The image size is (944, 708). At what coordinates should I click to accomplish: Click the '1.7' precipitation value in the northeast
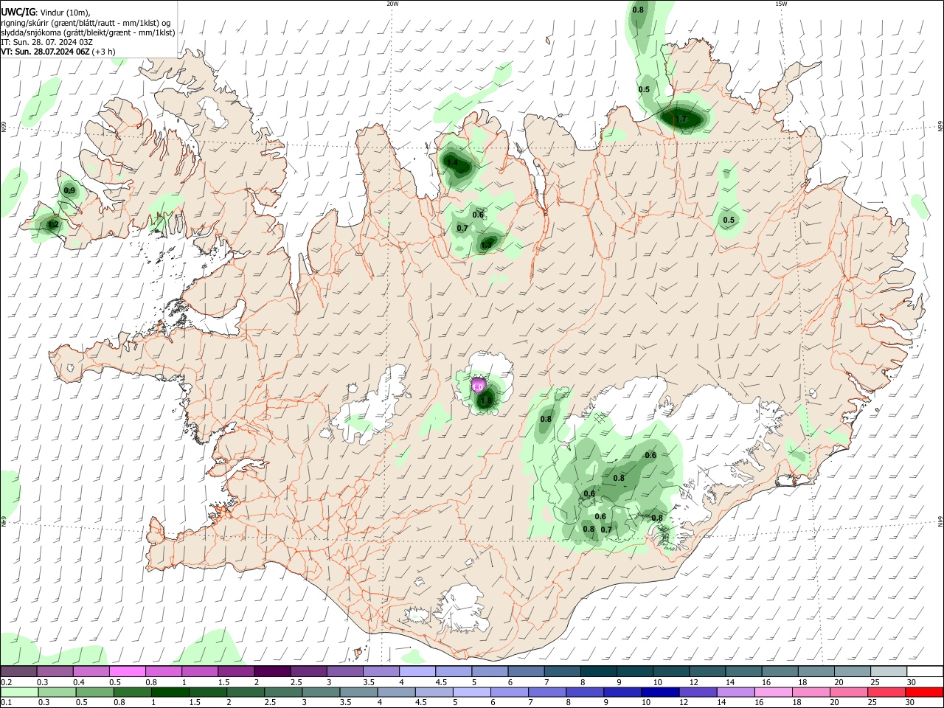point(681,119)
